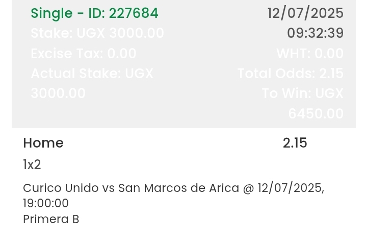Image resolution: width=367 pixels, height=242 pixels.
Task: Click the 'vs' text between team names
Action: coord(109,188)
